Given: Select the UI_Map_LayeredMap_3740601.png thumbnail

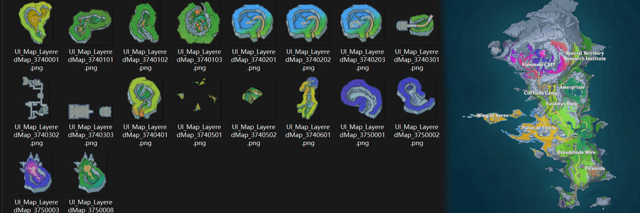Looking at the screenshot, I should coord(308,98).
